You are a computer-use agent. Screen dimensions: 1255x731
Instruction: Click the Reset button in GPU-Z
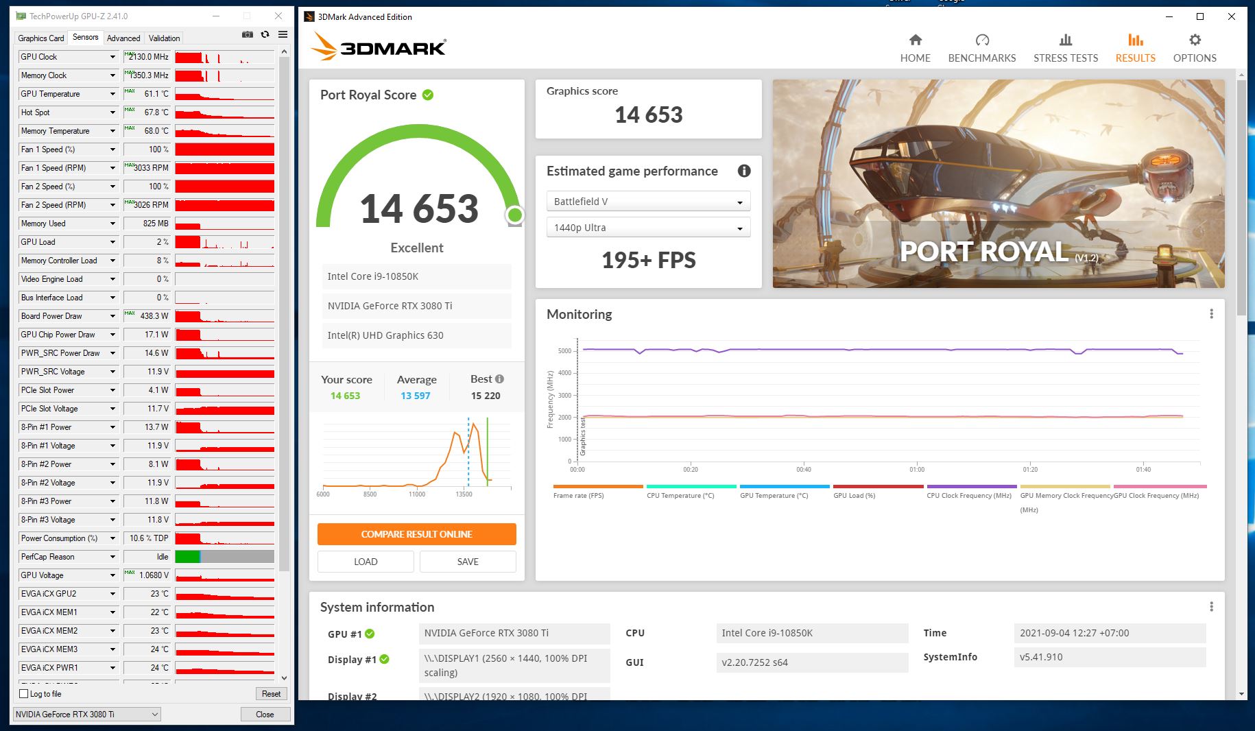271,694
